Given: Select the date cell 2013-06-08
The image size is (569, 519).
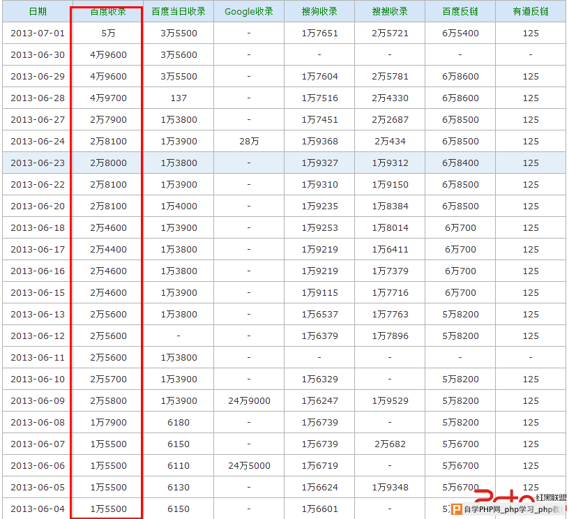Looking at the screenshot, I should (x=38, y=423).
